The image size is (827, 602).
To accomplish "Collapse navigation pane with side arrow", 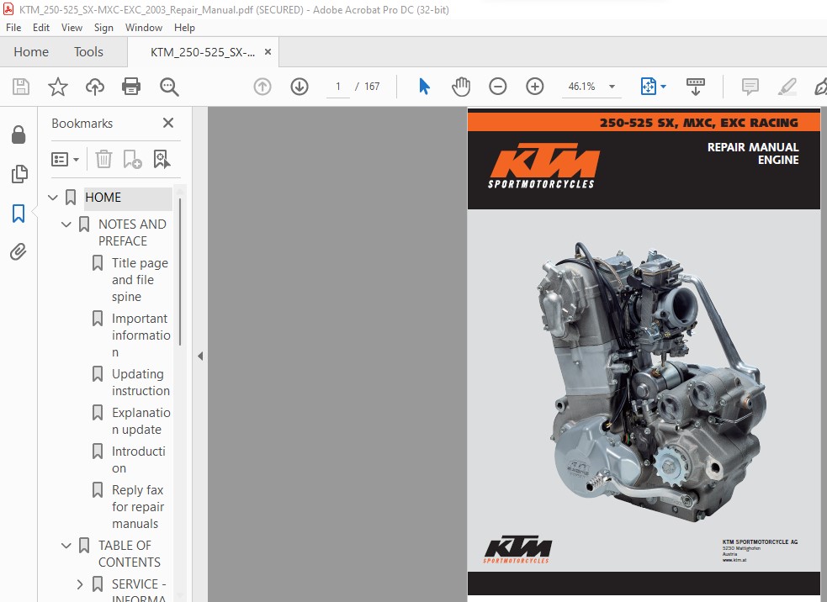I will [200, 356].
